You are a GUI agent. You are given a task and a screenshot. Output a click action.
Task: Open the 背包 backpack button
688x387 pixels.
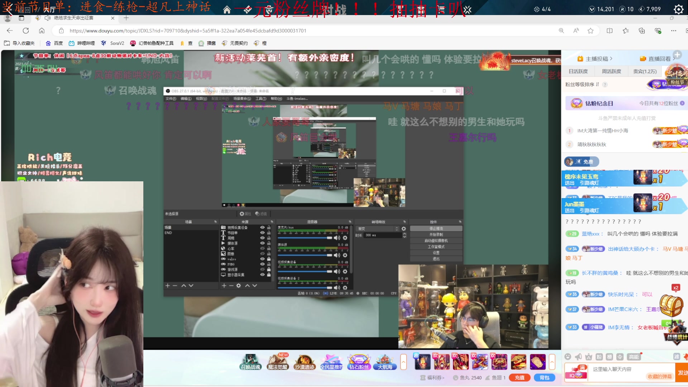coord(544,377)
